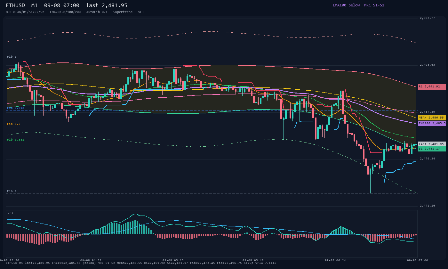Select VFI in the top indicator legend
Image resolution: width=448 pixels, height=269 pixels.
[x=141, y=12]
